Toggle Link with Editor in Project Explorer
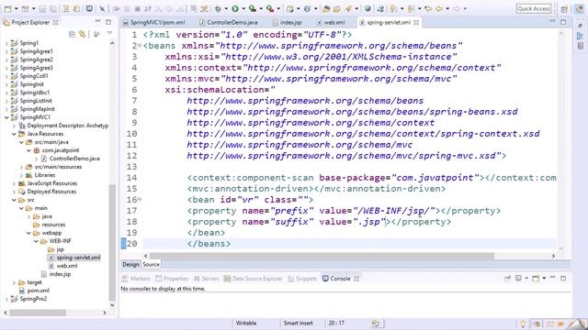Image resolution: width=588 pixels, height=330 pixels. tap(82, 35)
